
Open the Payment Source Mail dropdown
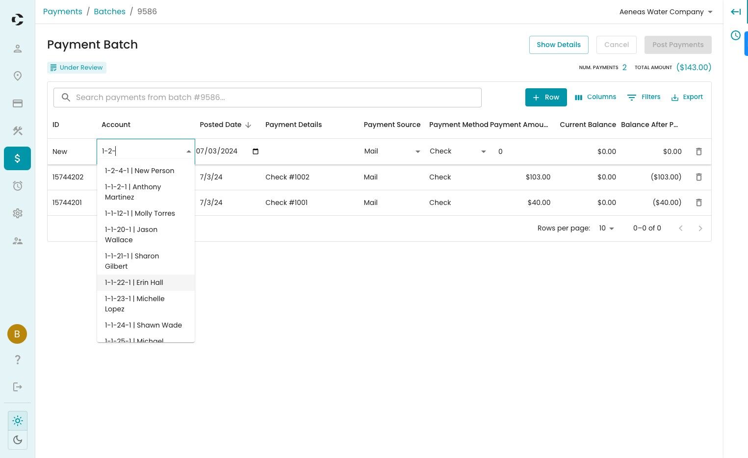click(392, 152)
